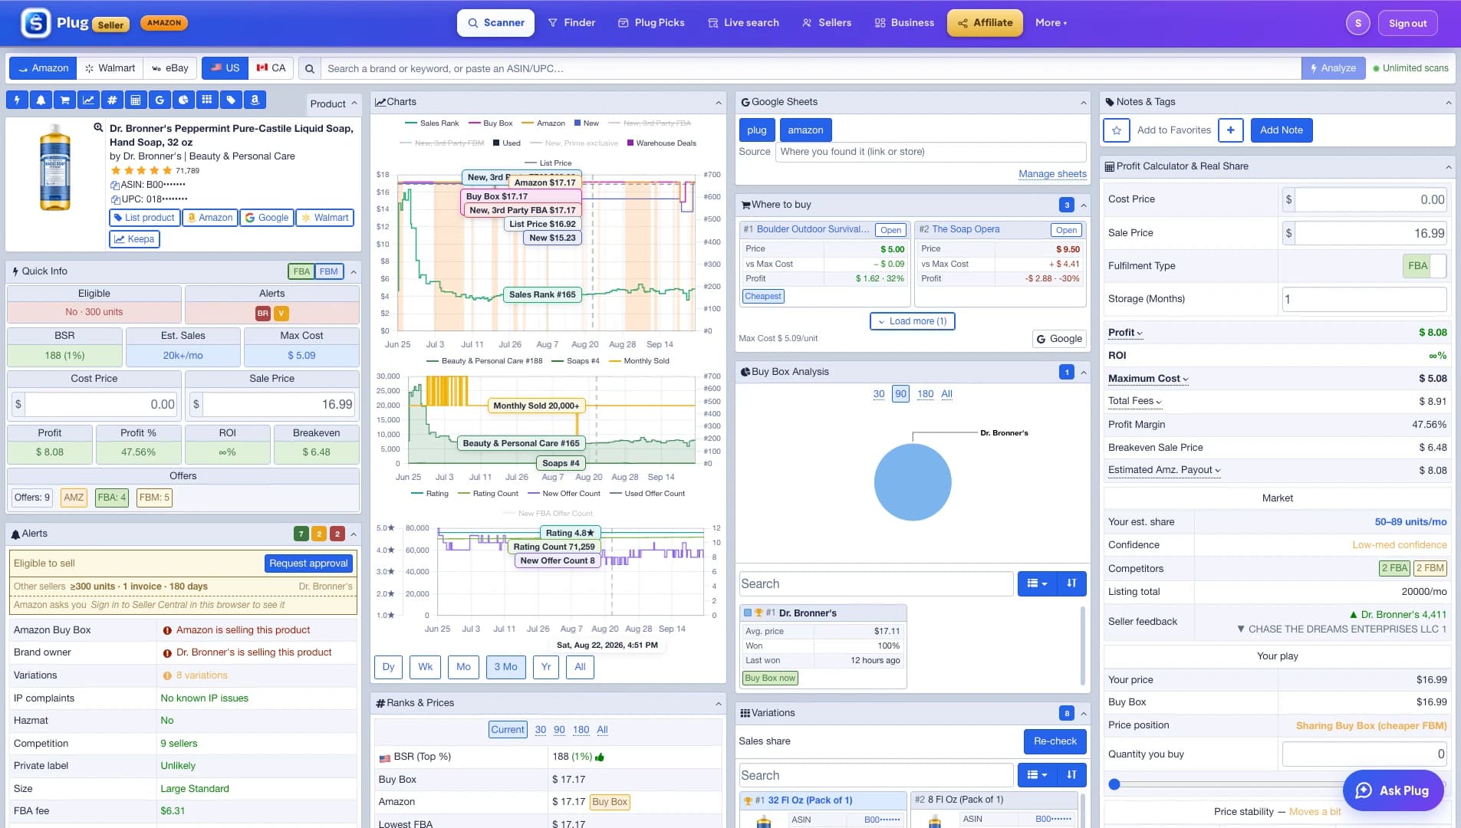Click Load more (1) in Where to buy
This screenshot has width=1461, height=828.
(x=913, y=321)
